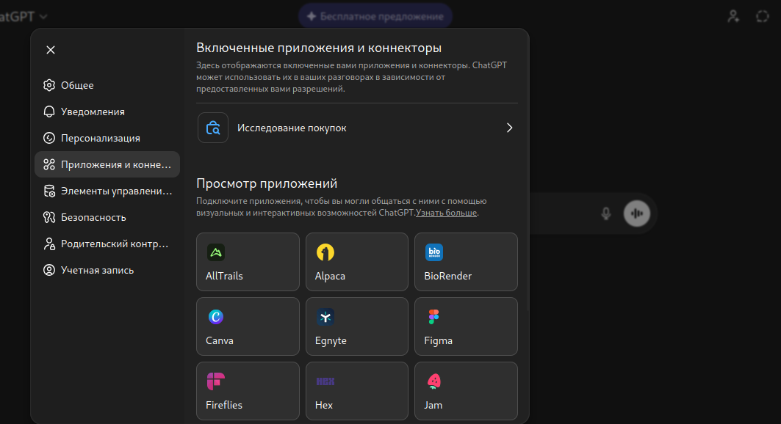Open the Figma app icon
781x424 pixels.
point(434,317)
